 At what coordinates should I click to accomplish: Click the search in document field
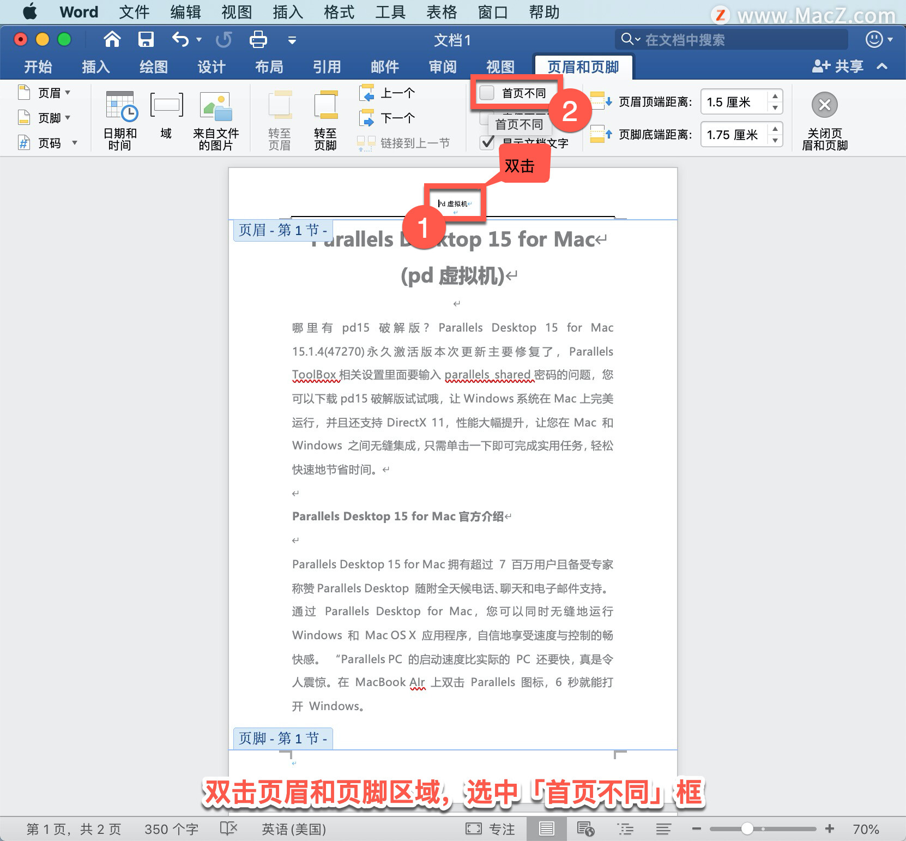(732, 39)
